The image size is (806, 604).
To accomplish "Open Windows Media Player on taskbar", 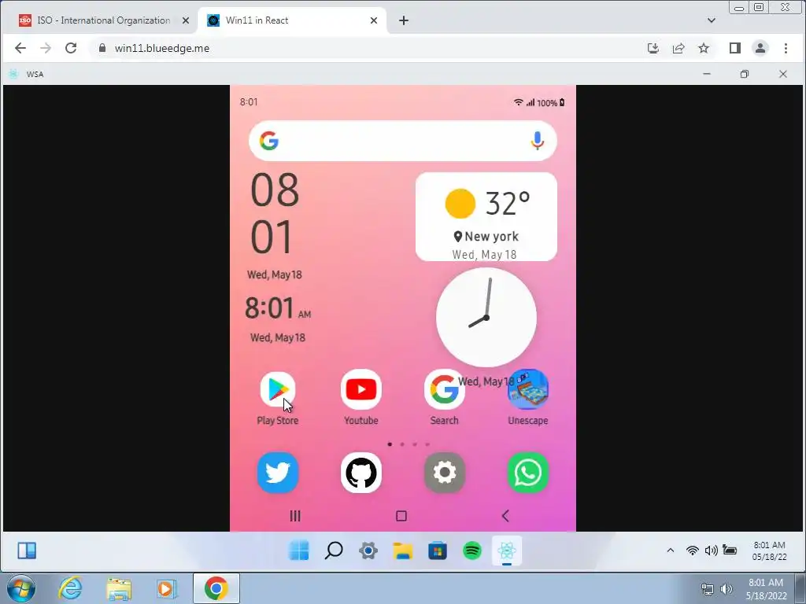I will tap(166, 589).
